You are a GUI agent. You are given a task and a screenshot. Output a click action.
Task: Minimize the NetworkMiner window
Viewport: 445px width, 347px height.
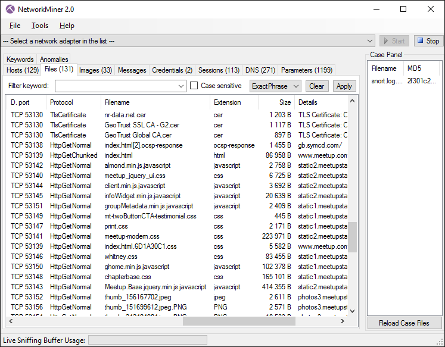click(376, 10)
